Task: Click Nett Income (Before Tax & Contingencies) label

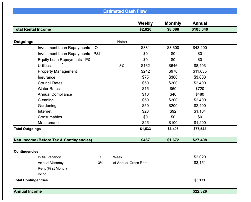Action: coord(53,140)
